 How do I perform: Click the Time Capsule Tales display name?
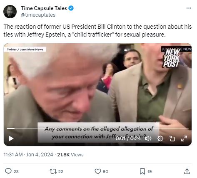[x=44, y=8]
